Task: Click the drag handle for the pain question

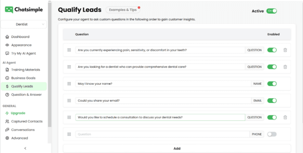Action: click(69, 50)
